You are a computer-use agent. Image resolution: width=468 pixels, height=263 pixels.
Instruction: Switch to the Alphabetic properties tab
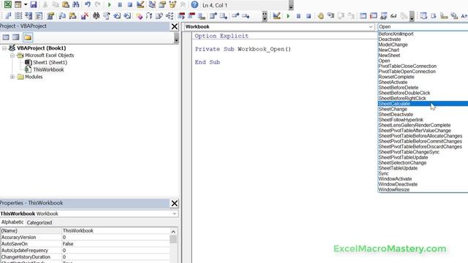coord(12,222)
